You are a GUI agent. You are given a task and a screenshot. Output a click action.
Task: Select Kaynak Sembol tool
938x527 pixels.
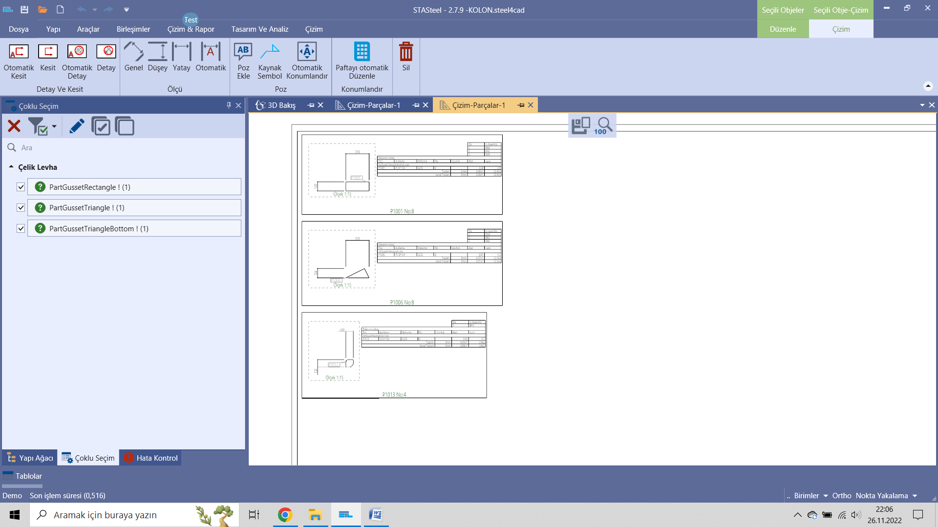270,52
